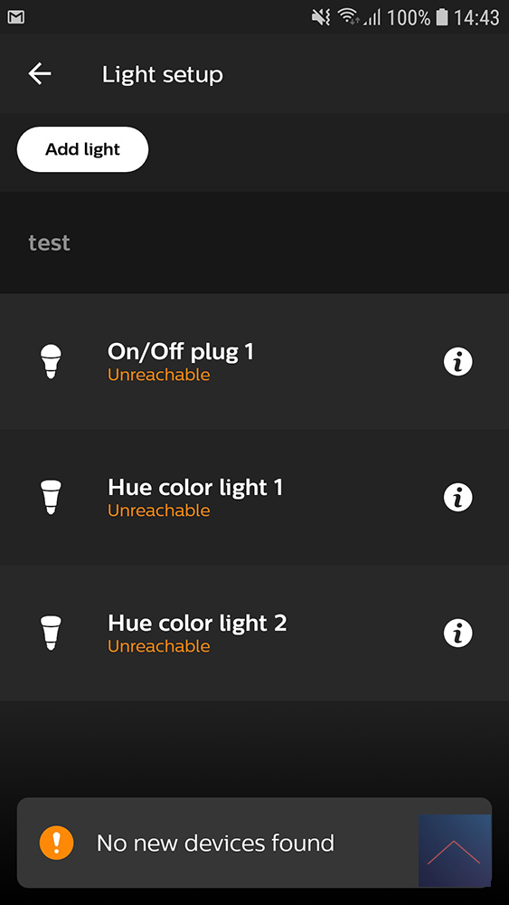
Task: Tap the No new devices found message
Action: coord(215,843)
